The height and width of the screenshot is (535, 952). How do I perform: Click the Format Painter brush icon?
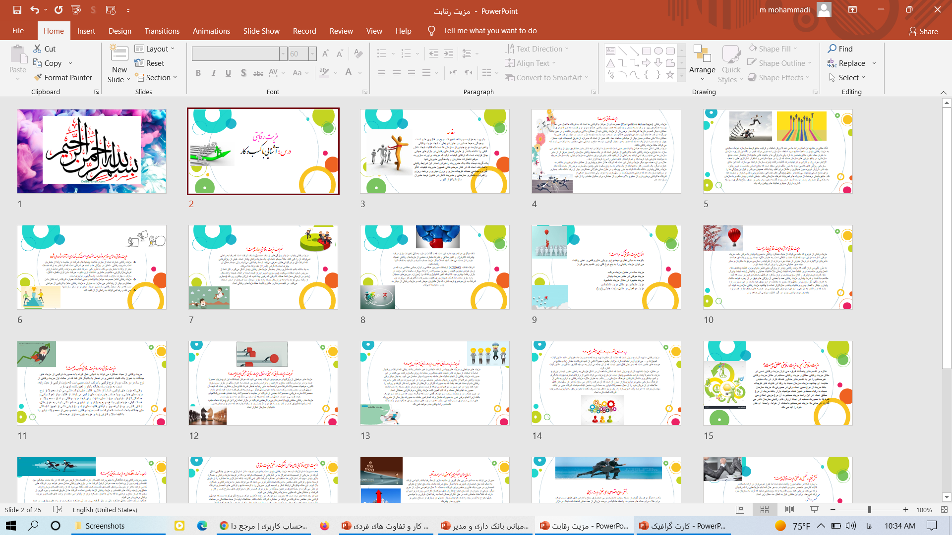[x=38, y=78]
